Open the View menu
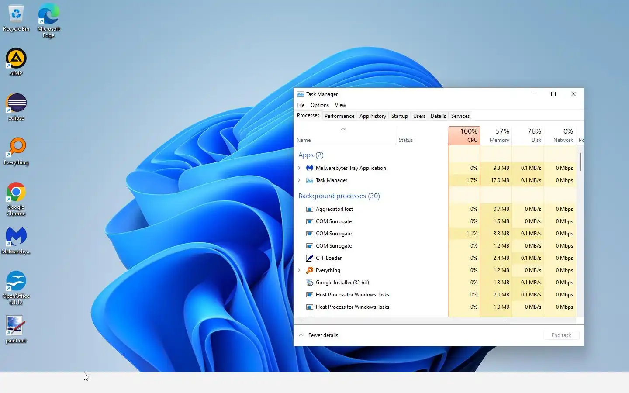The image size is (629, 393). tap(340, 105)
